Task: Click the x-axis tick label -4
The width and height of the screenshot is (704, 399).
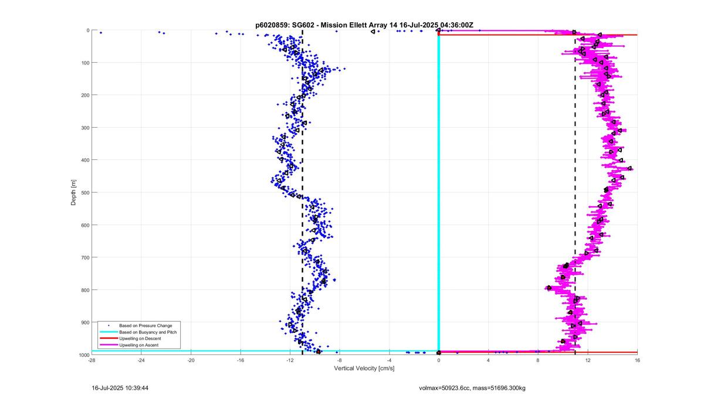Action: 389,360
